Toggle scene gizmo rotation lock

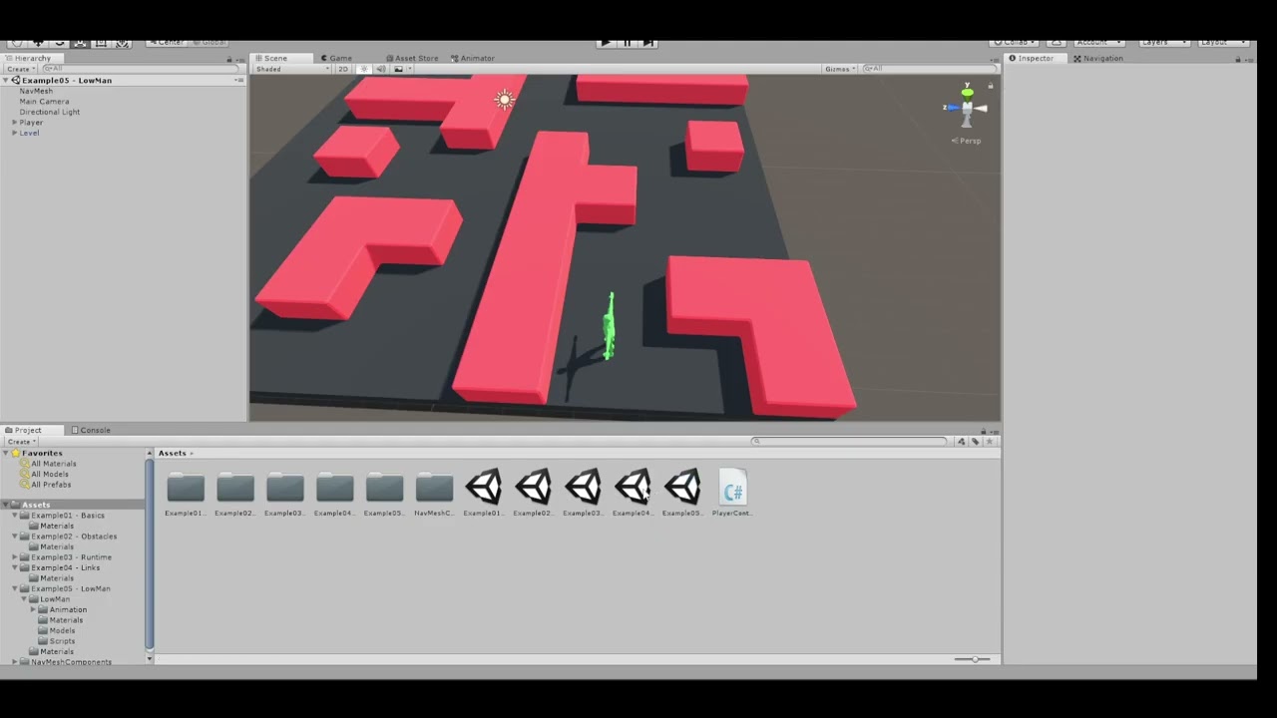click(990, 85)
